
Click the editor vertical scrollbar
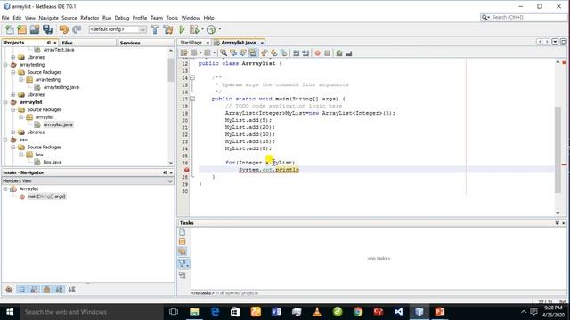coord(558,149)
